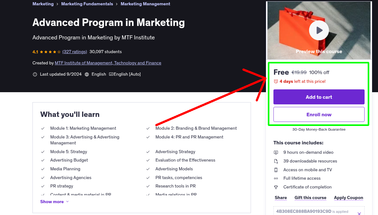Click the mobile and TV access icon
Image resolution: width=378 pixels, height=215 pixels.
pyautogui.click(x=276, y=170)
